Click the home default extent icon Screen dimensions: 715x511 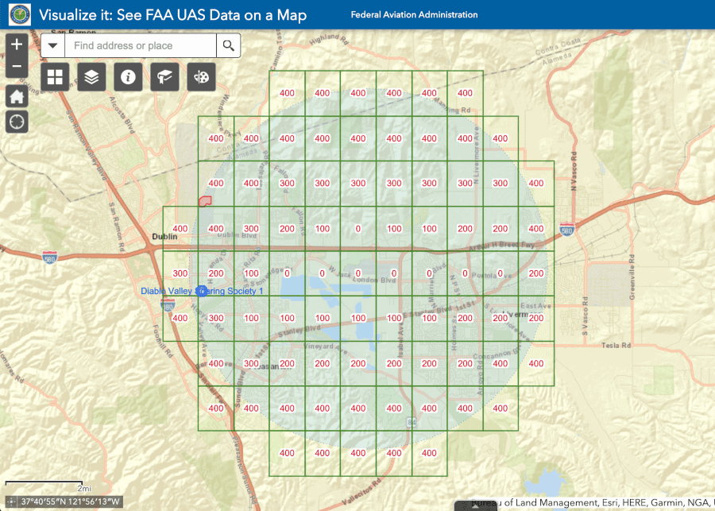coord(16,95)
